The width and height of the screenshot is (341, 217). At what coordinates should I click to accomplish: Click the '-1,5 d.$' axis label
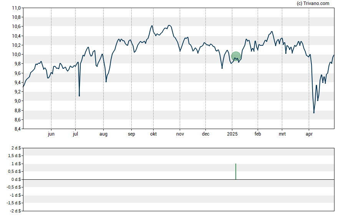(x=14, y=203)
